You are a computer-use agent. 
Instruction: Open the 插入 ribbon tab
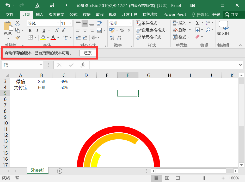39,15
